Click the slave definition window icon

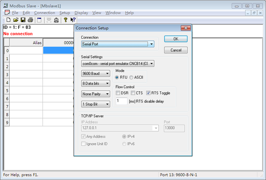(40, 20)
